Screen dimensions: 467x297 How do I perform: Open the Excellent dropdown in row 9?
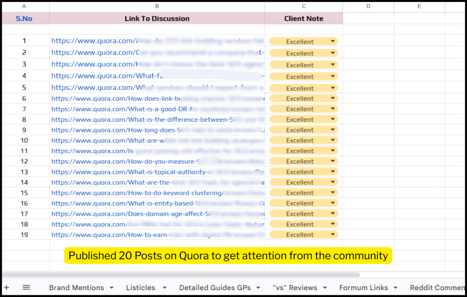tap(304, 130)
